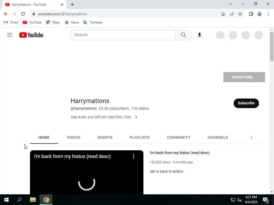Click the browser forward arrow
The image size is (274, 205).
coord(14,14)
